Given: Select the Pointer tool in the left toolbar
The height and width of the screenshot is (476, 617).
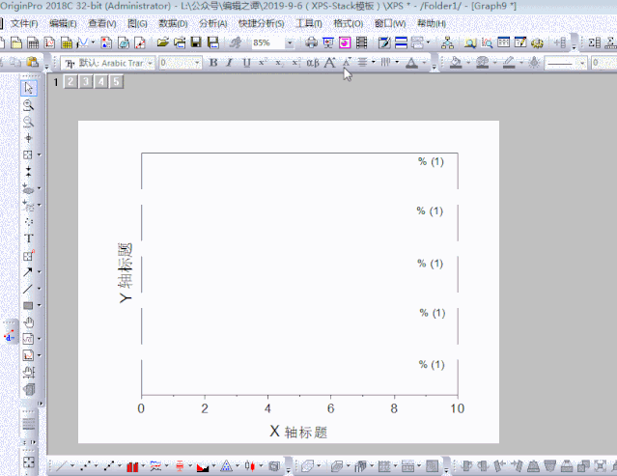Looking at the screenshot, I should point(28,89).
